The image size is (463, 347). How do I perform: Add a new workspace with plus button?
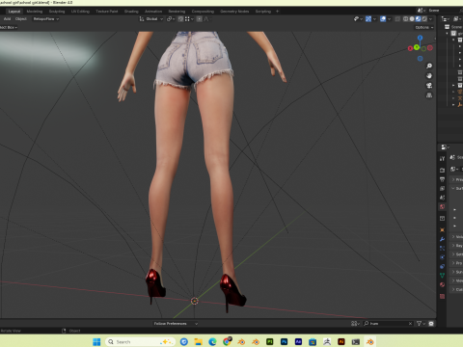click(278, 12)
